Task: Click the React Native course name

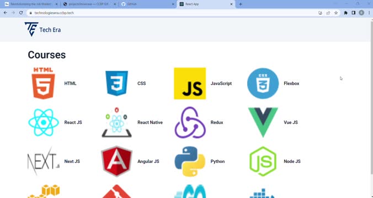Action: pyautogui.click(x=150, y=122)
